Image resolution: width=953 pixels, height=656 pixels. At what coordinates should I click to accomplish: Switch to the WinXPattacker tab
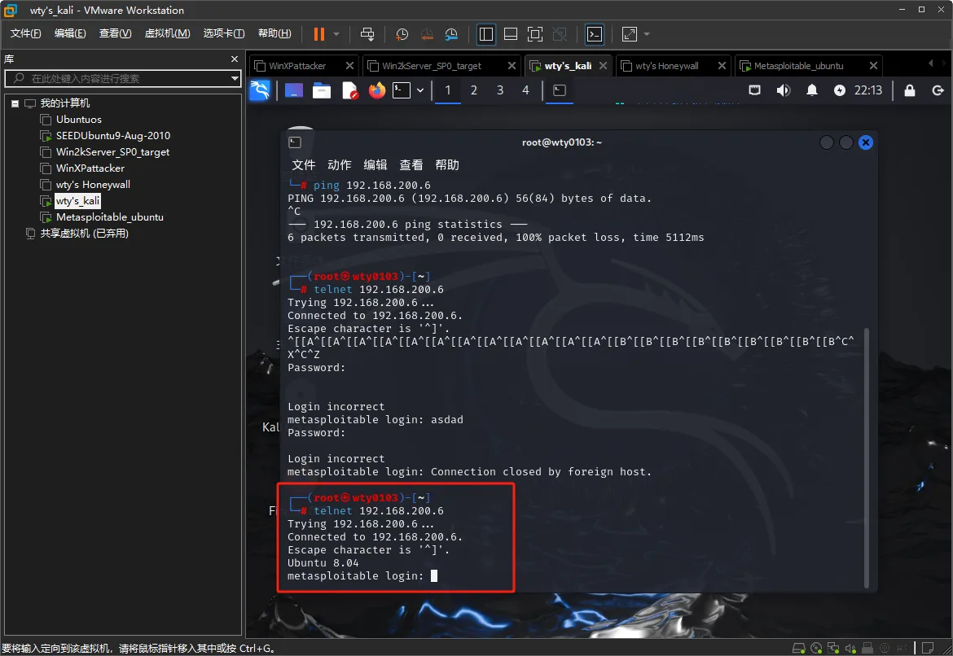coord(297,66)
